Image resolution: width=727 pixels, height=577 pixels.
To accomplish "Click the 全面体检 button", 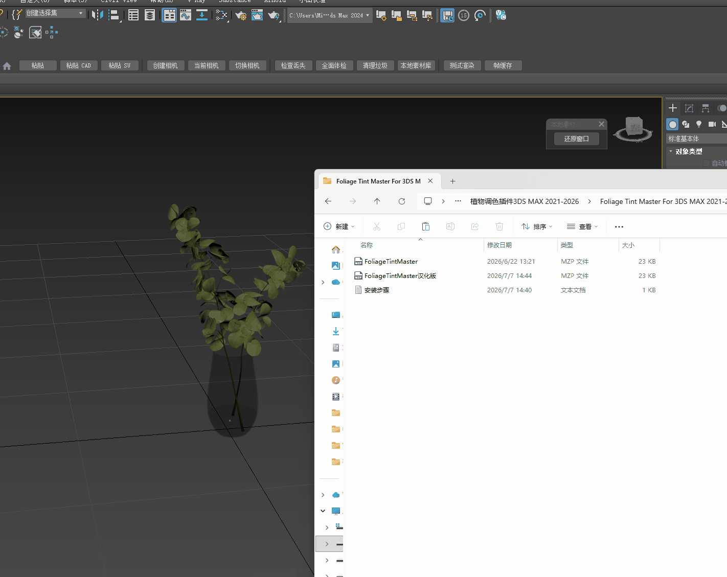I will pos(334,65).
